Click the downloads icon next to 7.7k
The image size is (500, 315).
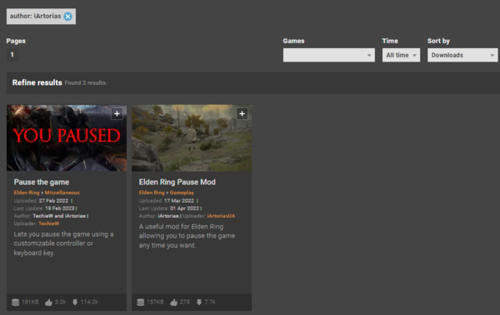pos(199,302)
